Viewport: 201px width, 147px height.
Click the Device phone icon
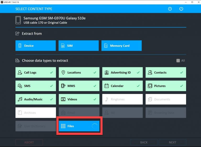20,46
